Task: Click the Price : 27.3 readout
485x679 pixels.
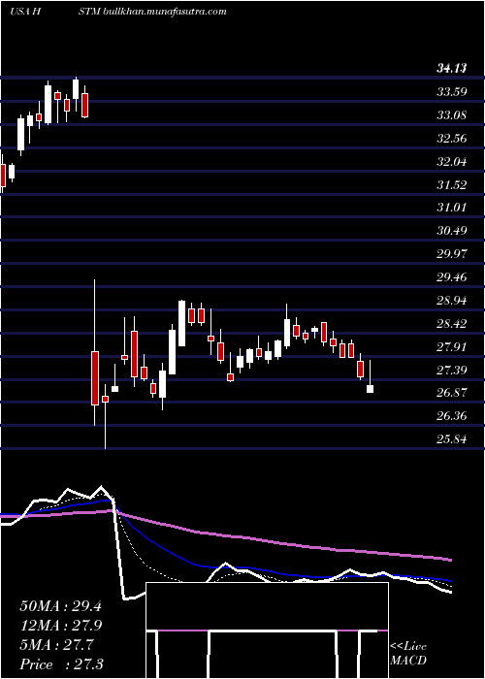Action: tap(61, 664)
